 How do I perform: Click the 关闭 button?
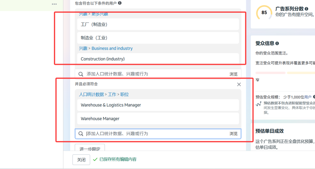81,160
